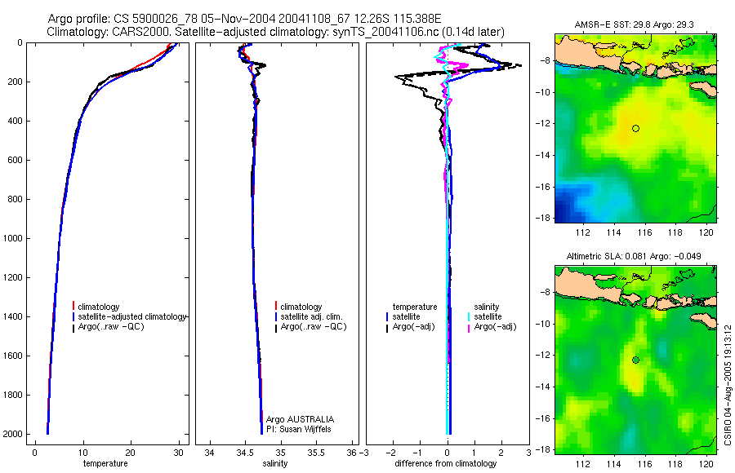
Task: Click the Argo float circle marker on SST map
Action: (635, 128)
